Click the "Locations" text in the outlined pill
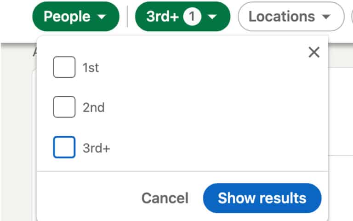Image resolution: width=353 pixels, height=221 pixels. 282,17
